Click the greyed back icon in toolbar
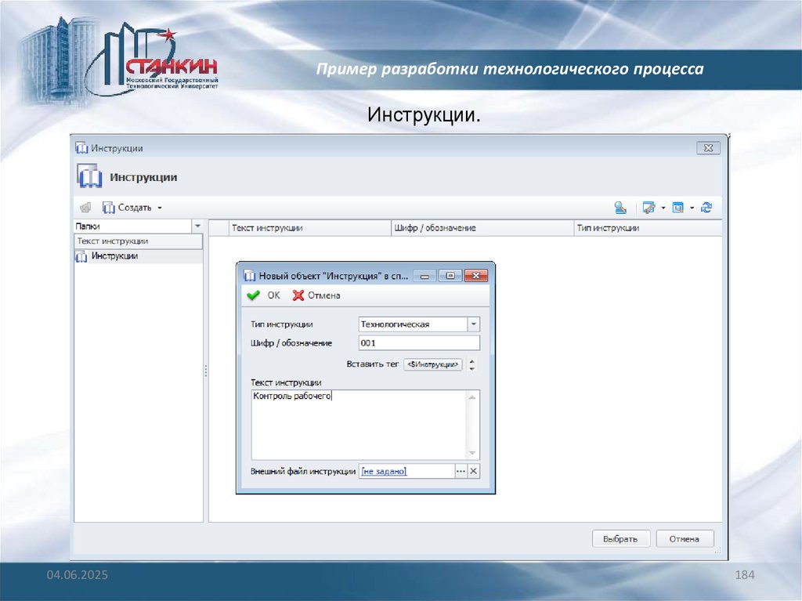Viewport: 802px width, 601px height. coord(85,208)
